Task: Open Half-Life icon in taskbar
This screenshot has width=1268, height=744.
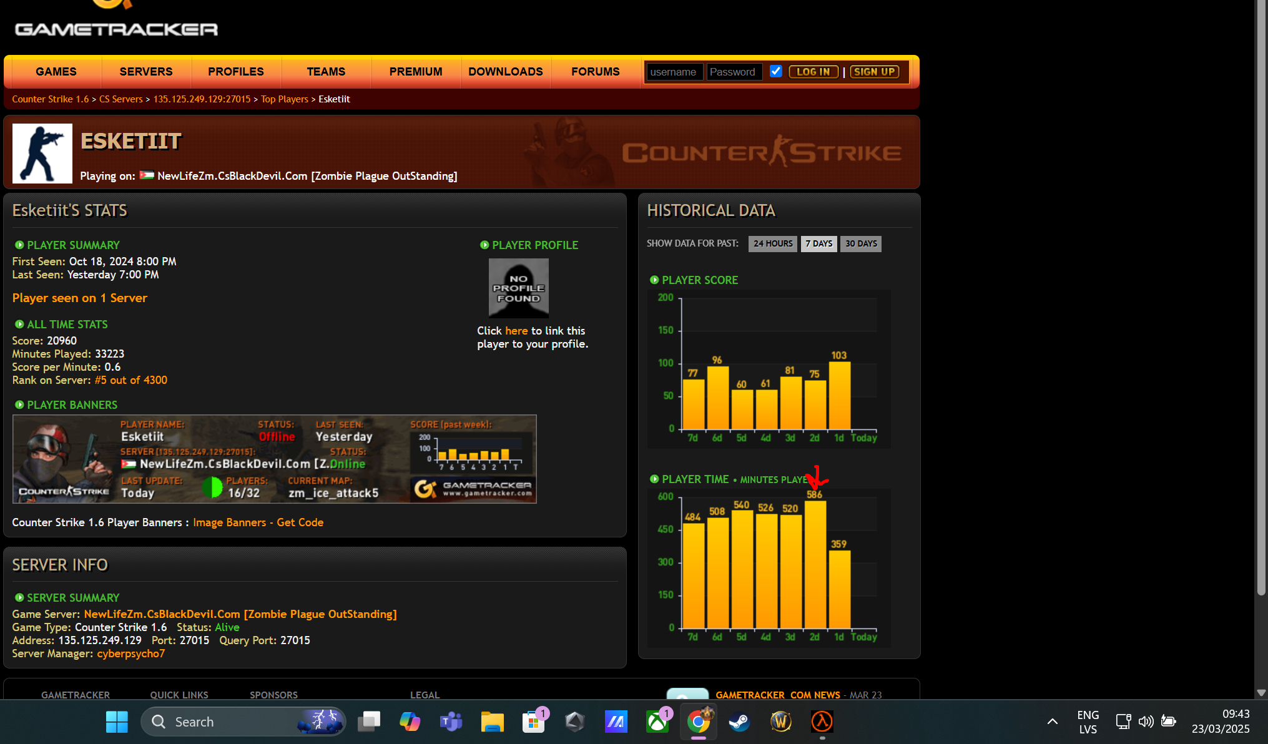Action: pos(822,722)
